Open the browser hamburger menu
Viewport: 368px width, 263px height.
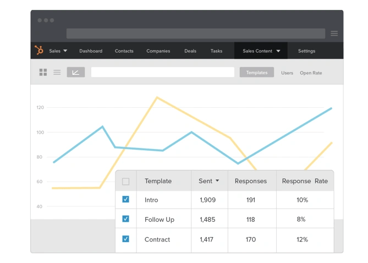pos(334,34)
